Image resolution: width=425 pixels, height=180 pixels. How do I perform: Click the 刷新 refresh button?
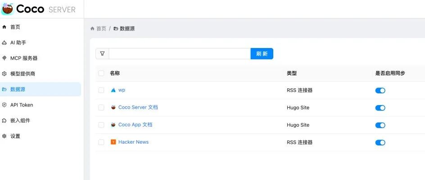tap(262, 54)
